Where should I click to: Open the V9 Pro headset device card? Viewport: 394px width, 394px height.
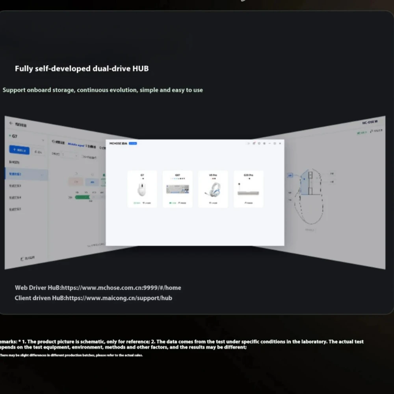(x=213, y=189)
